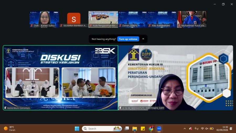Select Darwis_DSKPS participant thumbnail

point(133,19)
